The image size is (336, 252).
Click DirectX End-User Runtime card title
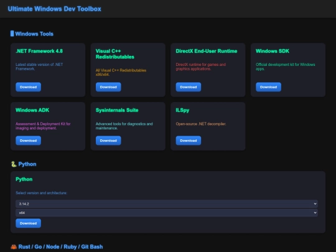(207, 51)
